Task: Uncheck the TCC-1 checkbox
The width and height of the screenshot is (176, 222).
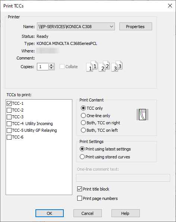Action: (9, 103)
